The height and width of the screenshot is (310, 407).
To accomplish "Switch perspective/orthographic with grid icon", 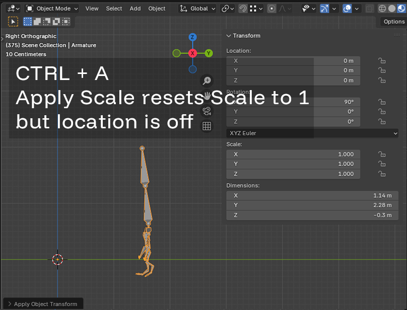I will click(x=207, y=126).
